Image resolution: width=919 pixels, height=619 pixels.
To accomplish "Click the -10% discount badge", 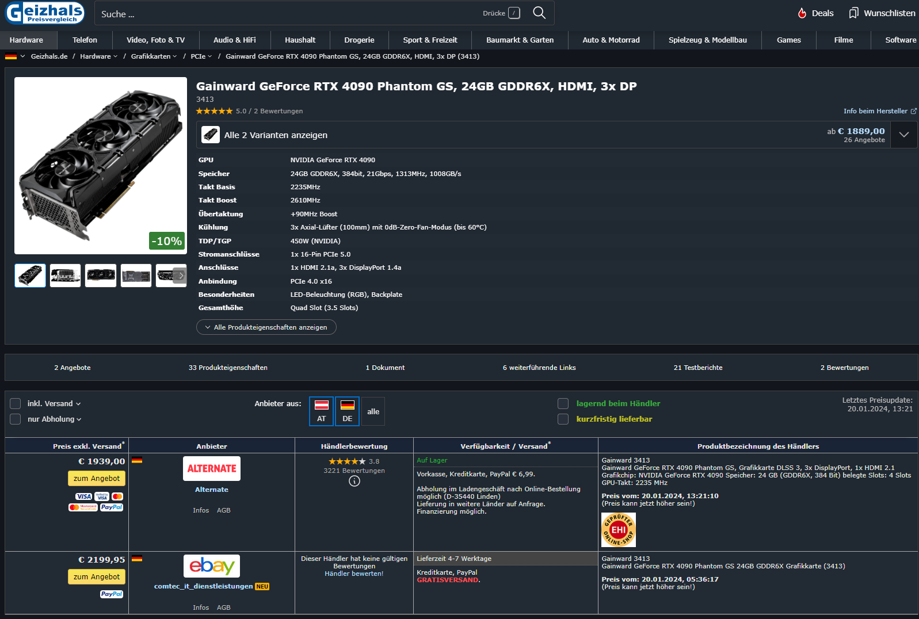I will coord(167,241).
